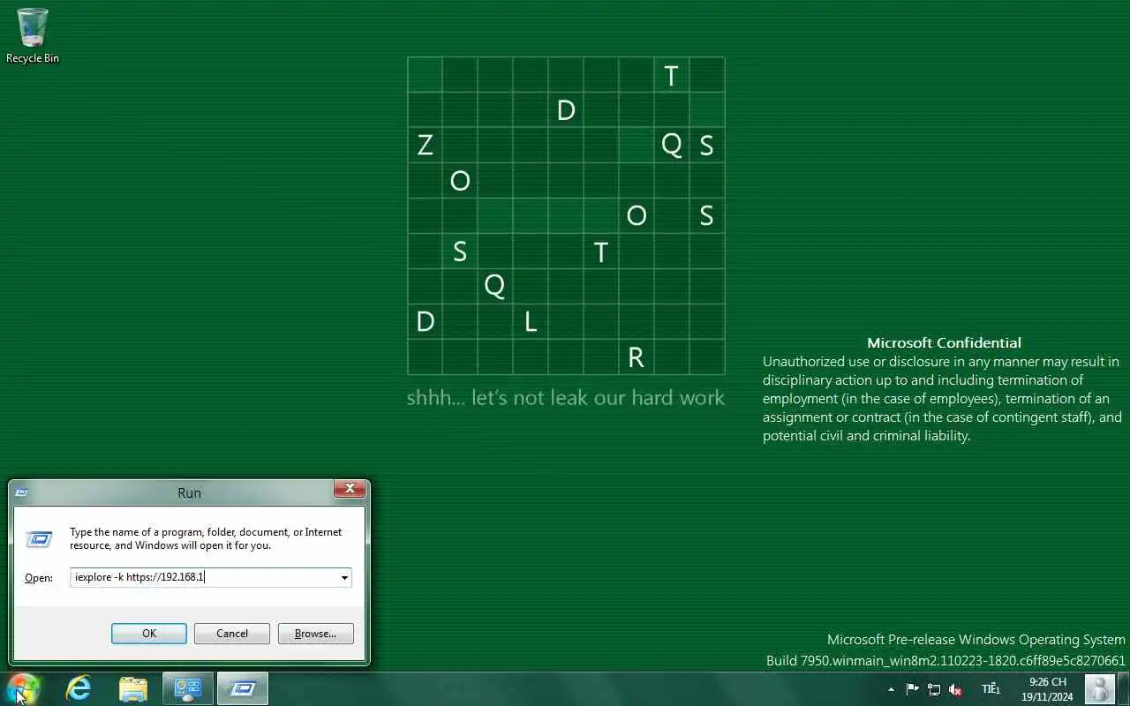Viewport: 1130px width, 706px height.
Task: Click the muted volume tray icon
Action: [955, 689]
